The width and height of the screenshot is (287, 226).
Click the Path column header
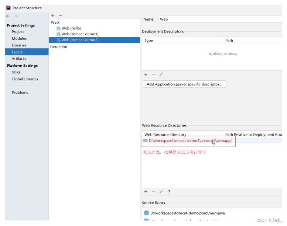click(x=253, y=41)
